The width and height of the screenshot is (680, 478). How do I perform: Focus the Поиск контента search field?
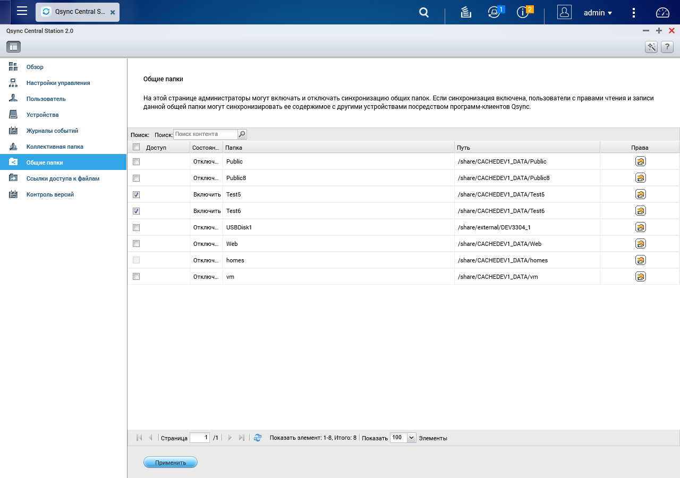[x=205, y=134]
